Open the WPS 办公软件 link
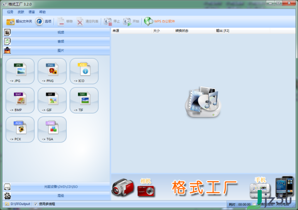 point(159,21)
